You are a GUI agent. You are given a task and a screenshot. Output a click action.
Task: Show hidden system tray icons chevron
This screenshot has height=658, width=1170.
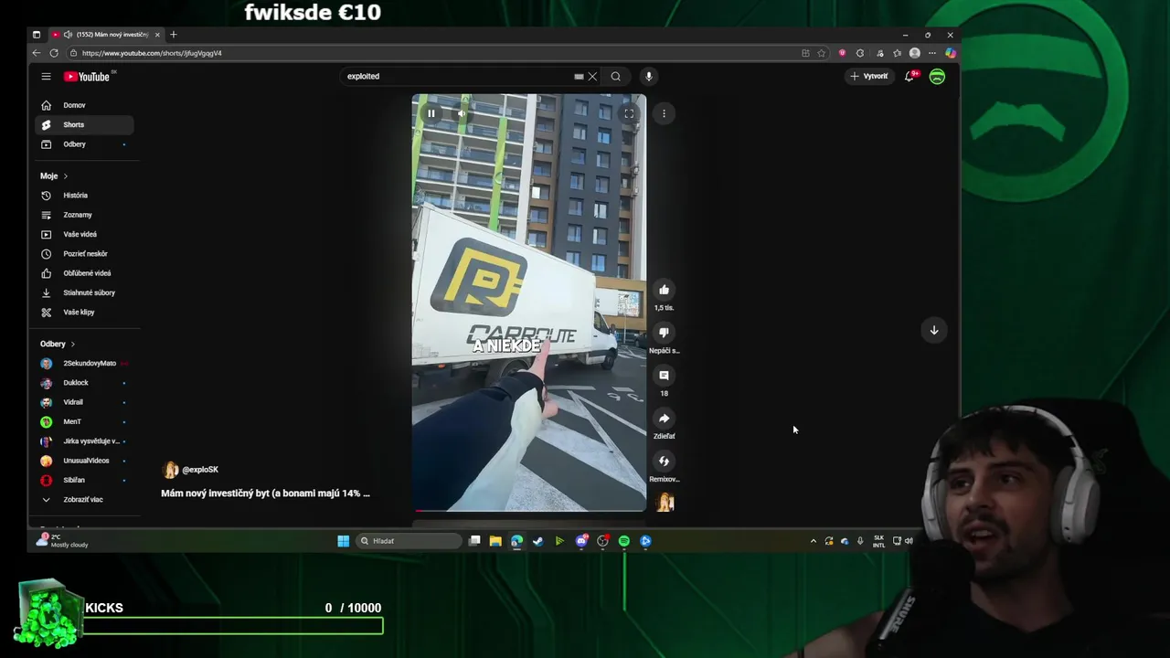813,541
